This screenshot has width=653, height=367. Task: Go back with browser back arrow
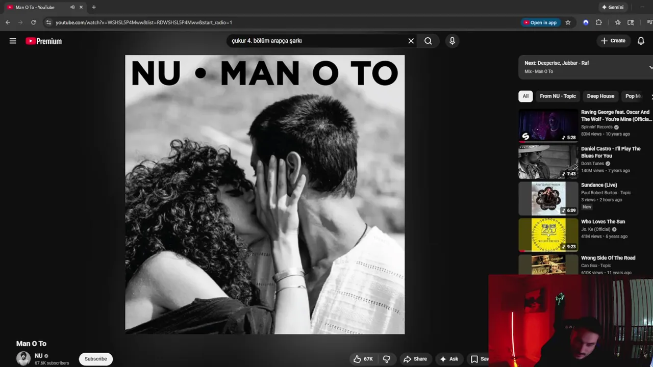coord(8,22)
